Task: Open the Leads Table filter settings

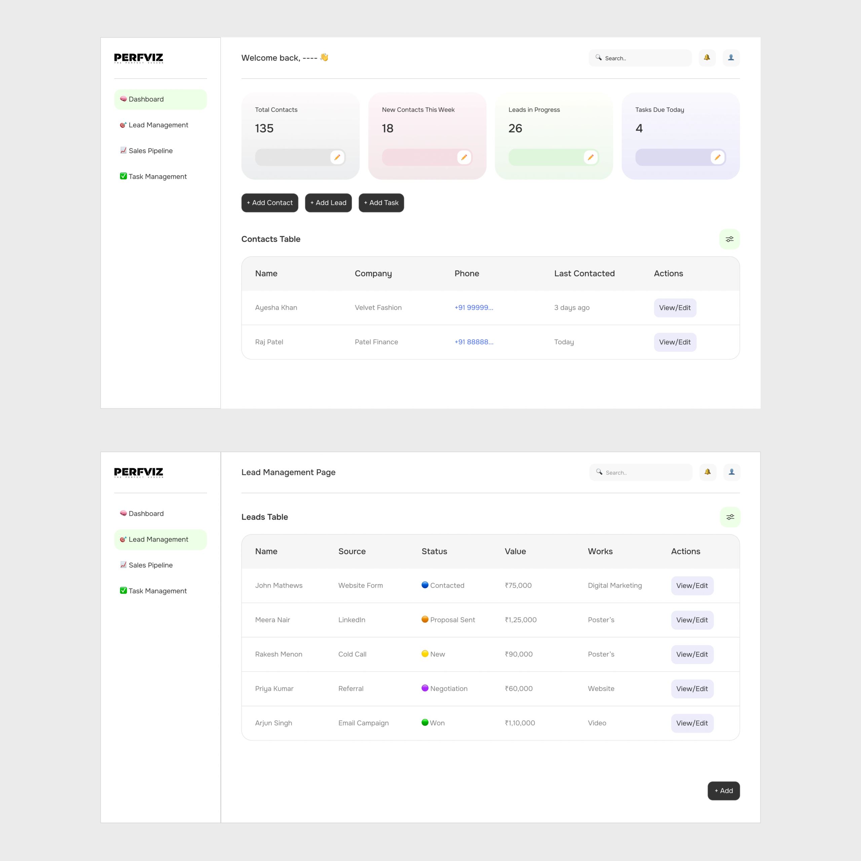Action: point(730,517)
